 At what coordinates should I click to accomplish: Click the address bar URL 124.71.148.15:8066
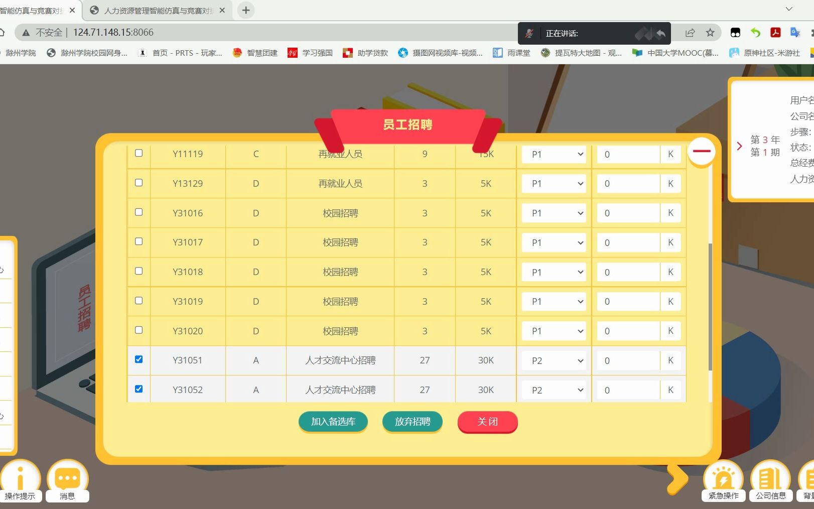(x=113, y=33)
